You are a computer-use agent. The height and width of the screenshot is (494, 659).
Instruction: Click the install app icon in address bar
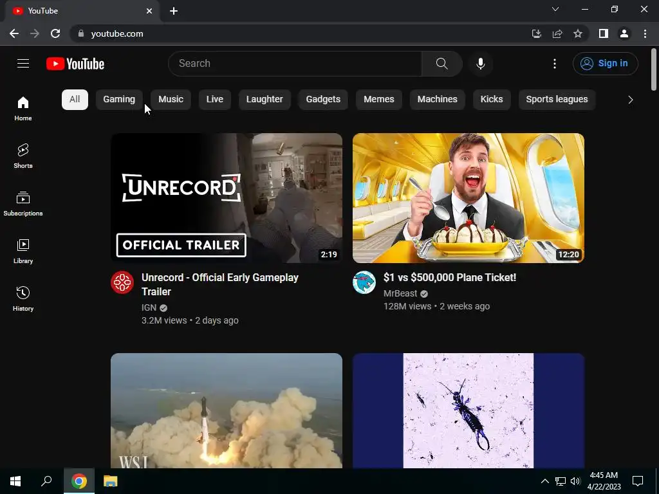[536, 33]
